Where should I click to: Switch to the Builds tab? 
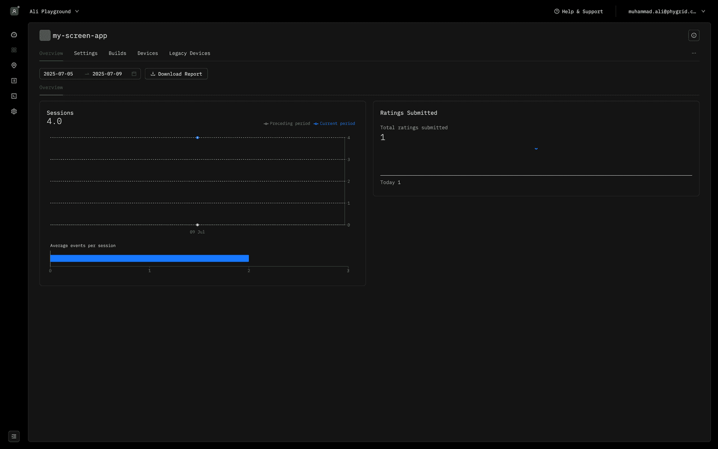(117, 53)
